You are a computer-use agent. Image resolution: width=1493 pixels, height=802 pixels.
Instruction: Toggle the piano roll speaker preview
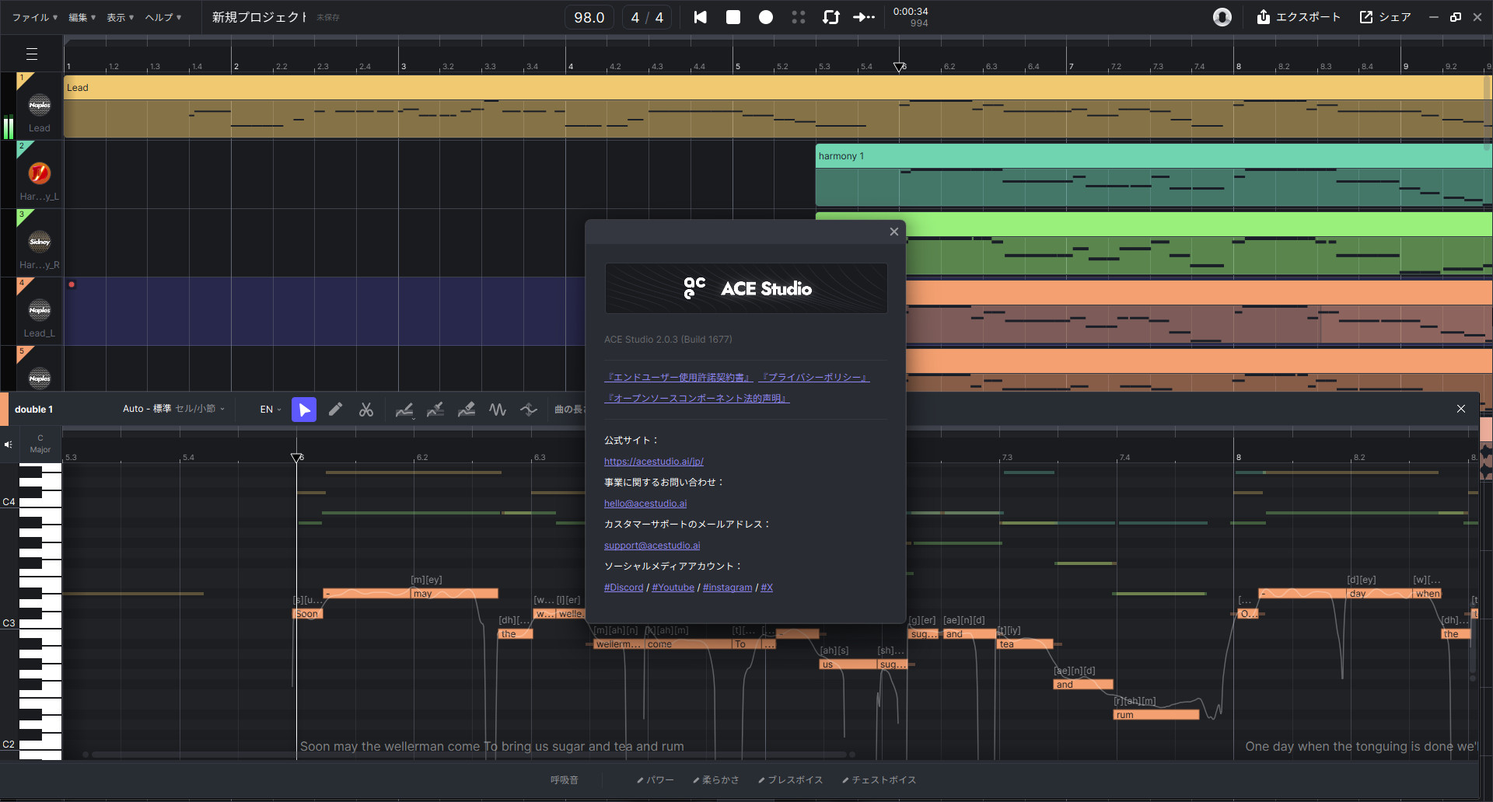pos(9,445)
